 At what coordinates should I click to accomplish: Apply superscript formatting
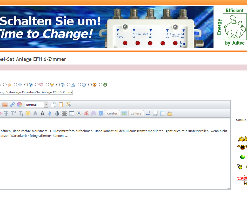(x=14, y=113)
